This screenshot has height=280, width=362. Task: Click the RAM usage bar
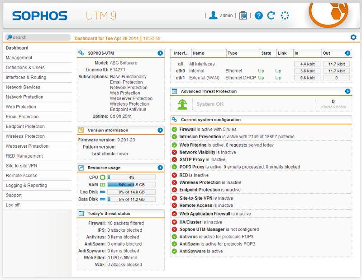(x=131, y=185)
